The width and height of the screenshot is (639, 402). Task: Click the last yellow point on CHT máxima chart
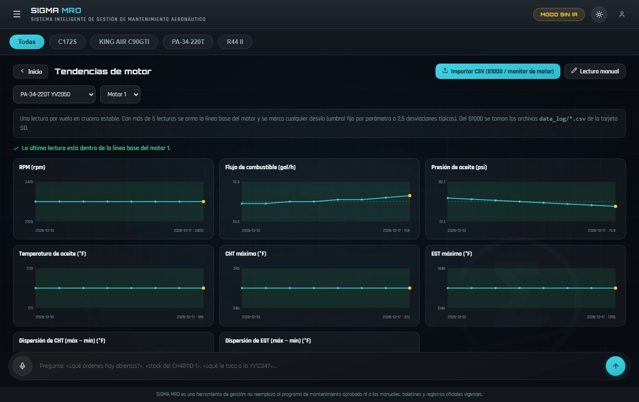(410, 288)
